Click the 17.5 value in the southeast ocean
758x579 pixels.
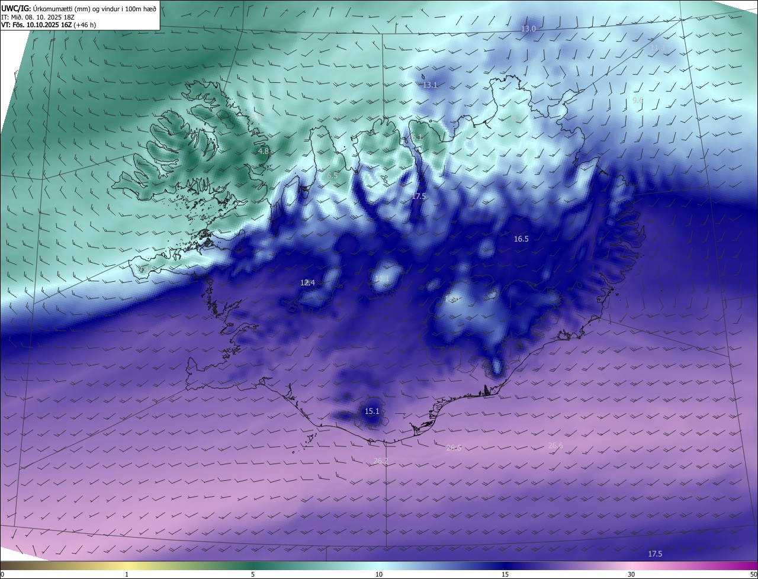[x=655, y=554]
